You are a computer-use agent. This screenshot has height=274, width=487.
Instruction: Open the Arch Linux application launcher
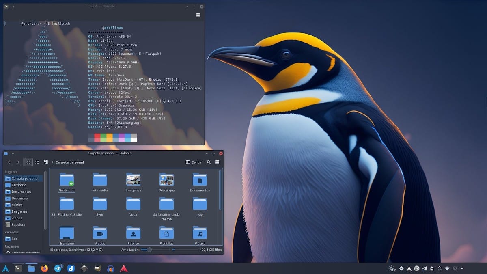tap(6, 268)
